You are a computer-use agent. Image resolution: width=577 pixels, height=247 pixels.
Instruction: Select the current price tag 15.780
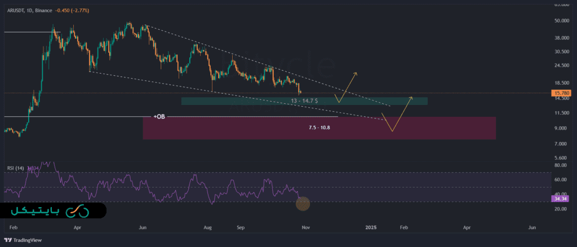[561, 93]
